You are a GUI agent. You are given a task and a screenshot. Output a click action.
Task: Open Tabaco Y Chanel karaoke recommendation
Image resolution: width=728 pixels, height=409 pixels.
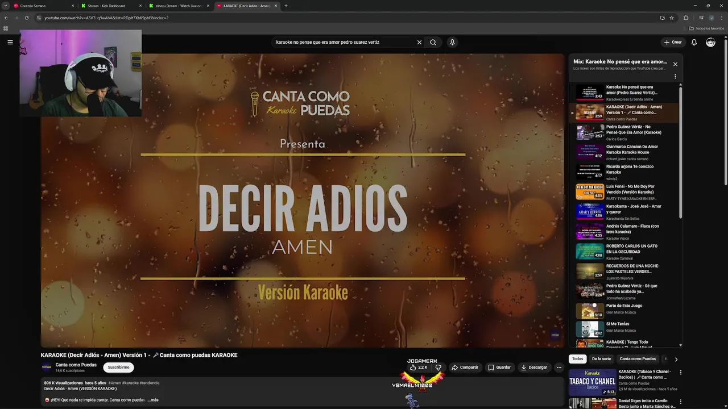pyautogui.click(x=624, y=382)
